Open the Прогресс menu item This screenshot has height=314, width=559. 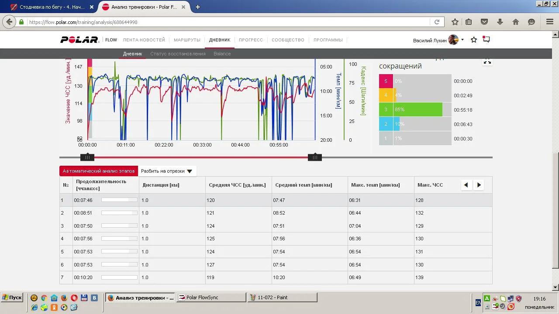251,40
